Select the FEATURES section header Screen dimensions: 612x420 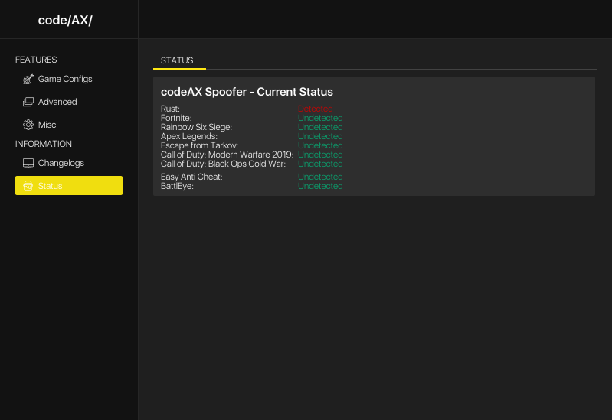pyautogui.click(x=36, y=60)
